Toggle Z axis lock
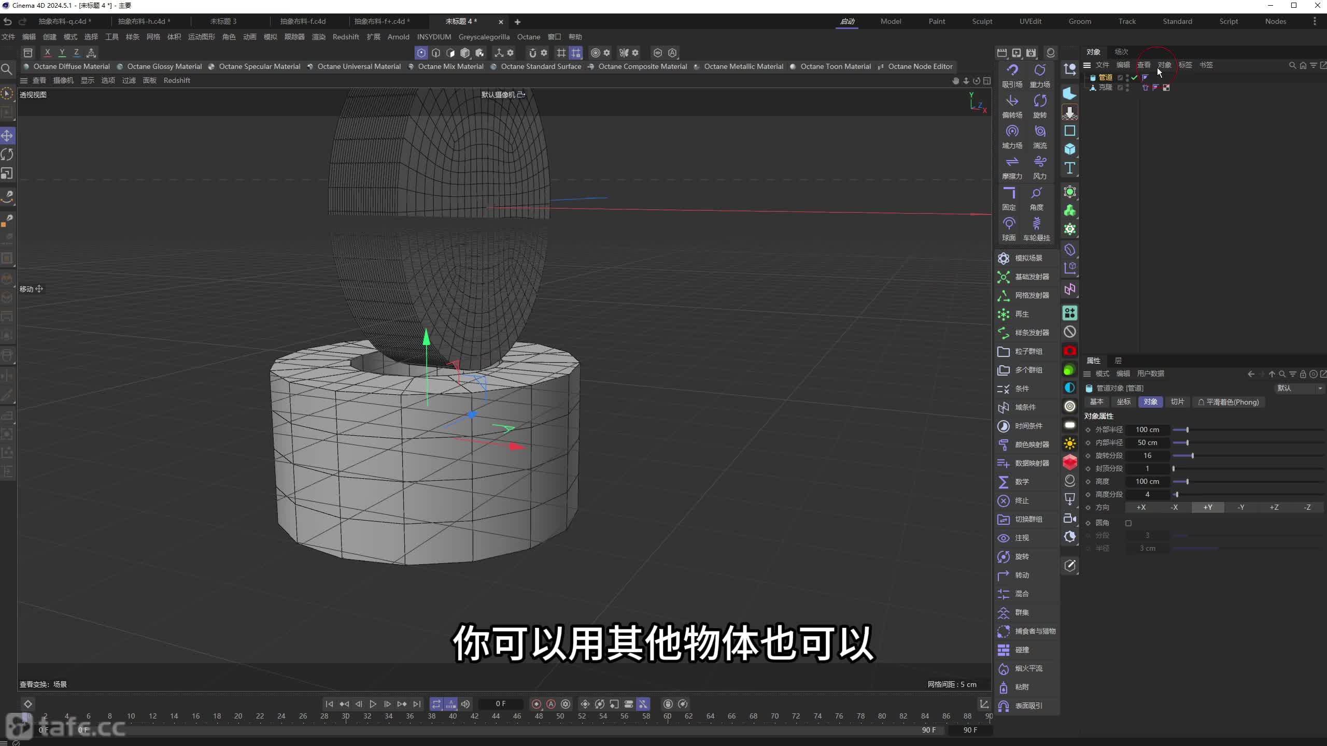 pos(76,52)
